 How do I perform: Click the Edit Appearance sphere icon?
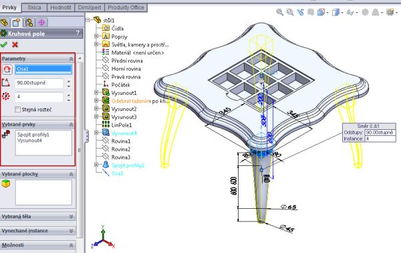365,12
